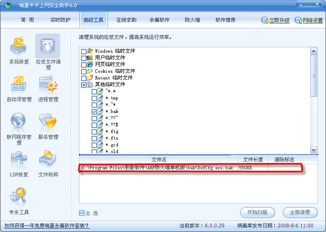Open the free Rising antivirus suite link

click(x=47, y=226)
